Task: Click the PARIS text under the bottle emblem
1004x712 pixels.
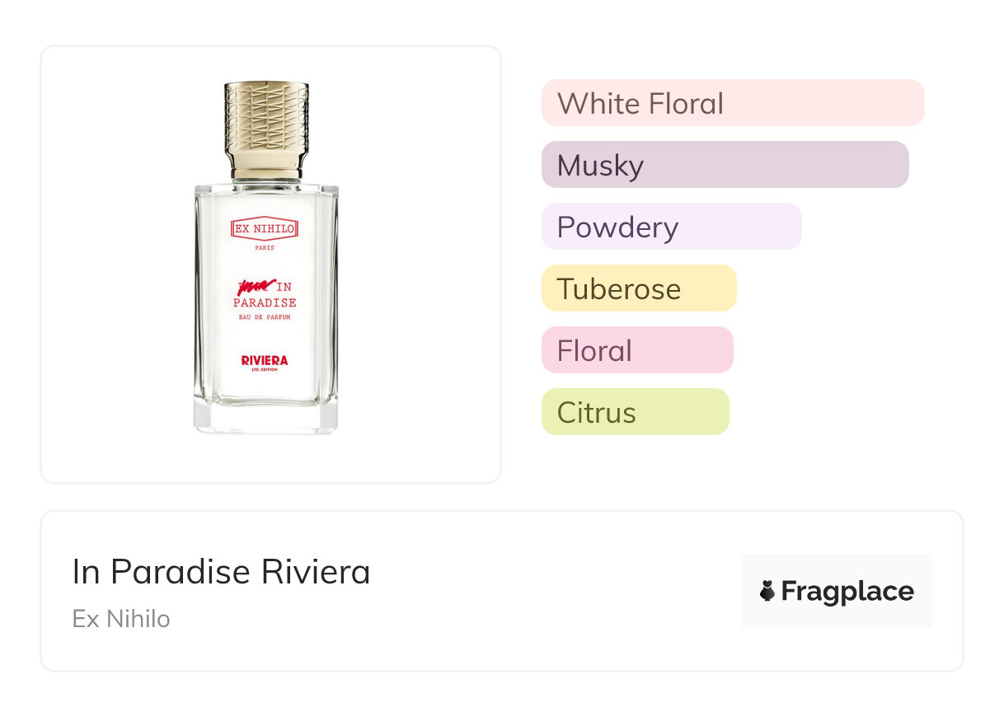Action: [265, 248]
